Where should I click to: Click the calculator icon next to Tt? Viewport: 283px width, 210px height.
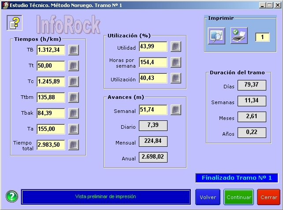[74, 65]
